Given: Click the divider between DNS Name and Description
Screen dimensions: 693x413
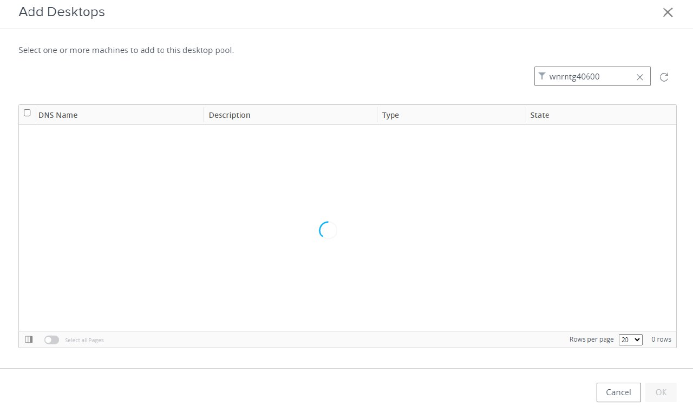Looking at the screenshot, I should pyautogui.click(x=204, y=115).
